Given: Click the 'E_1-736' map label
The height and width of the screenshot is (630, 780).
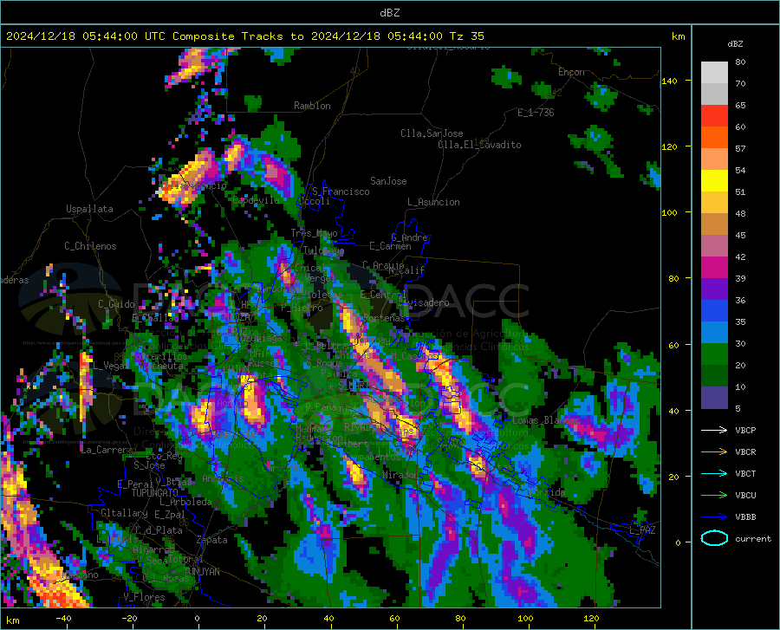Looking at the screenshot, I should pyautogui.click(x=536, y=113).
